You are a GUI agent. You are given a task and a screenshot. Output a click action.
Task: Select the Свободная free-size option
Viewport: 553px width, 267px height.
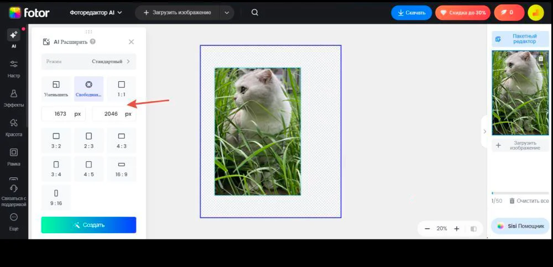pyautogui.click(x=89, y=89)
